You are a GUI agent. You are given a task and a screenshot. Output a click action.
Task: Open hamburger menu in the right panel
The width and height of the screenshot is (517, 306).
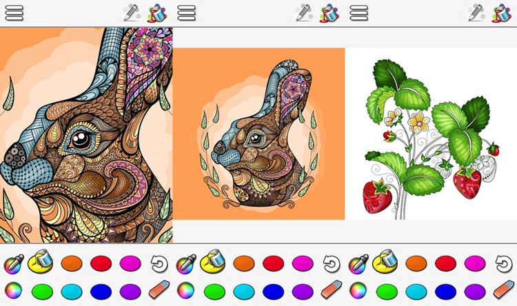(x=358, y=13)
